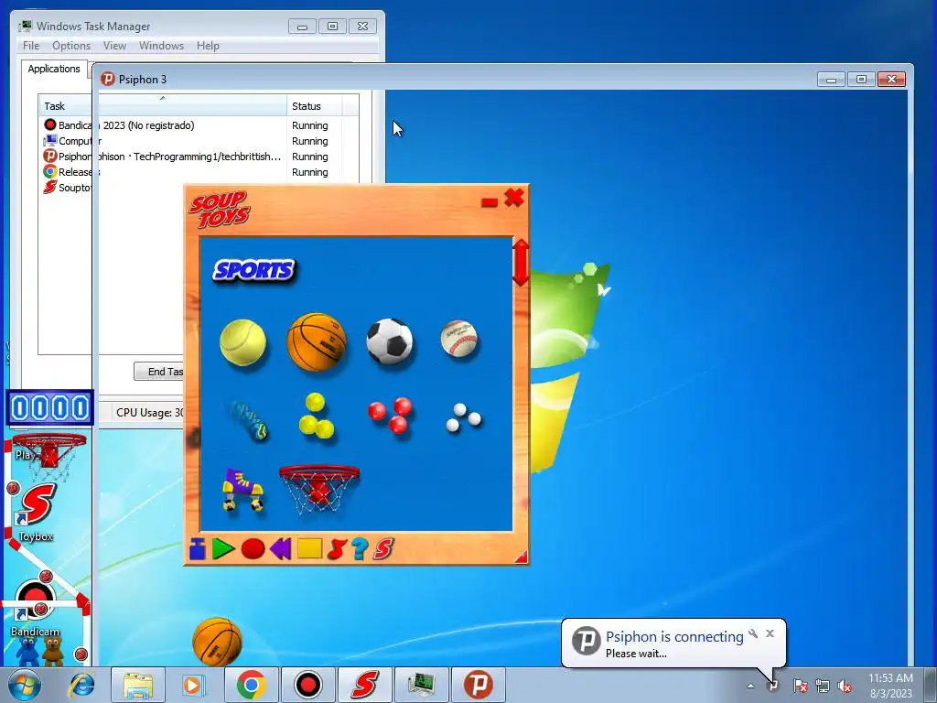
Task: Click the teddy bears on desktop
Action: [x=39, y=652]
